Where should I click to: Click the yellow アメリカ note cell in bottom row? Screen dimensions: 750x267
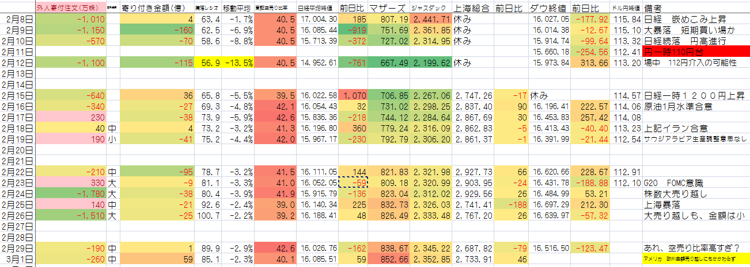pos(696,259)
